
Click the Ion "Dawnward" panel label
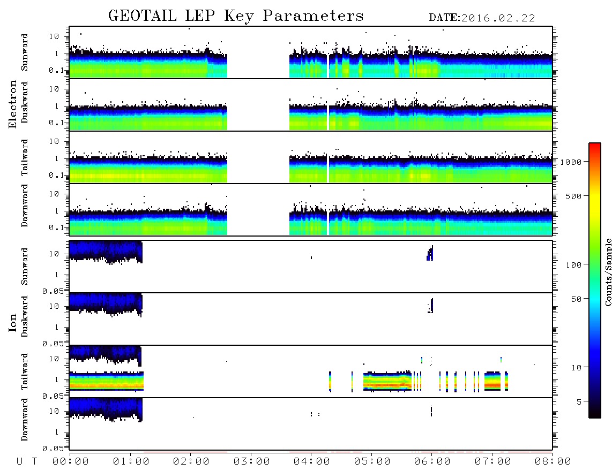tap(25, 420)
